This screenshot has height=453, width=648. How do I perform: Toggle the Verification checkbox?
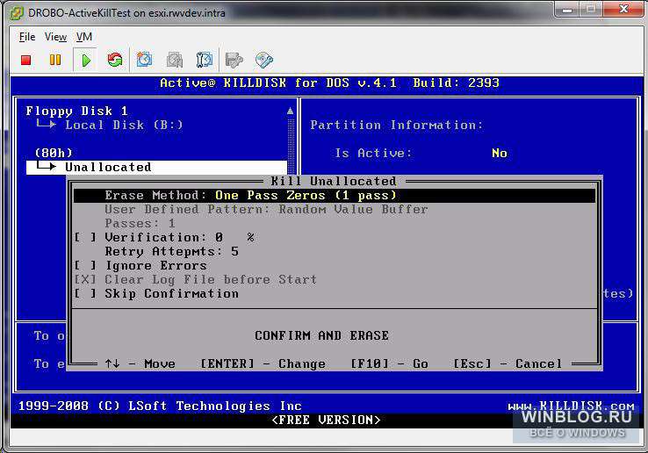click(85, 237)
